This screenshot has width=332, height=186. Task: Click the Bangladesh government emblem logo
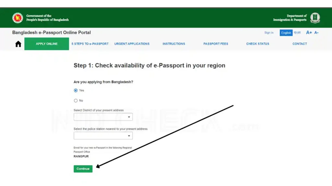click(x=18, y=18)
